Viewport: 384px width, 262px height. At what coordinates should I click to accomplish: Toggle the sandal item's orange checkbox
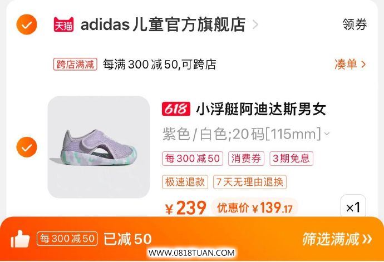tap(27, 147)
